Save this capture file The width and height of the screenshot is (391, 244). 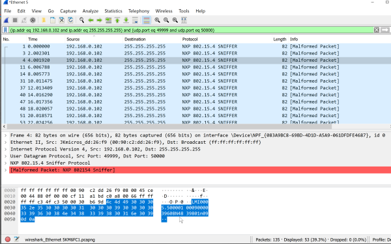(53, 20)
